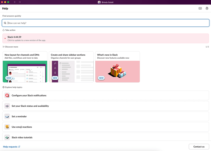
Task: Click 'Add files, workflows and more to tabs' subtitle
Action: [21, 58]
